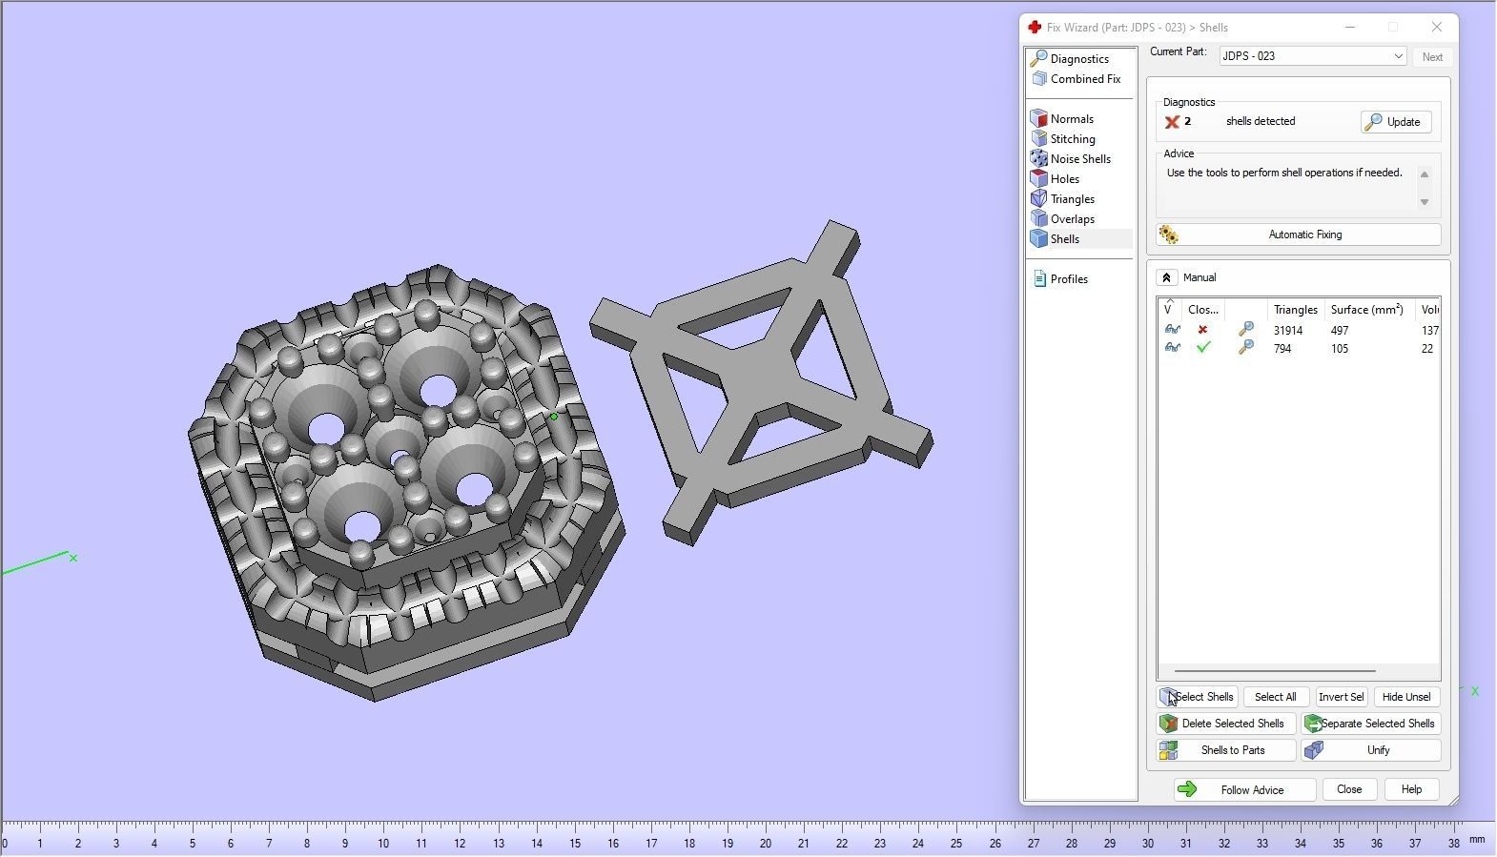The width and height of the screenshot is (1497, 857).
Task: Sort by the Clos... column header
Action: [1203, 310]
